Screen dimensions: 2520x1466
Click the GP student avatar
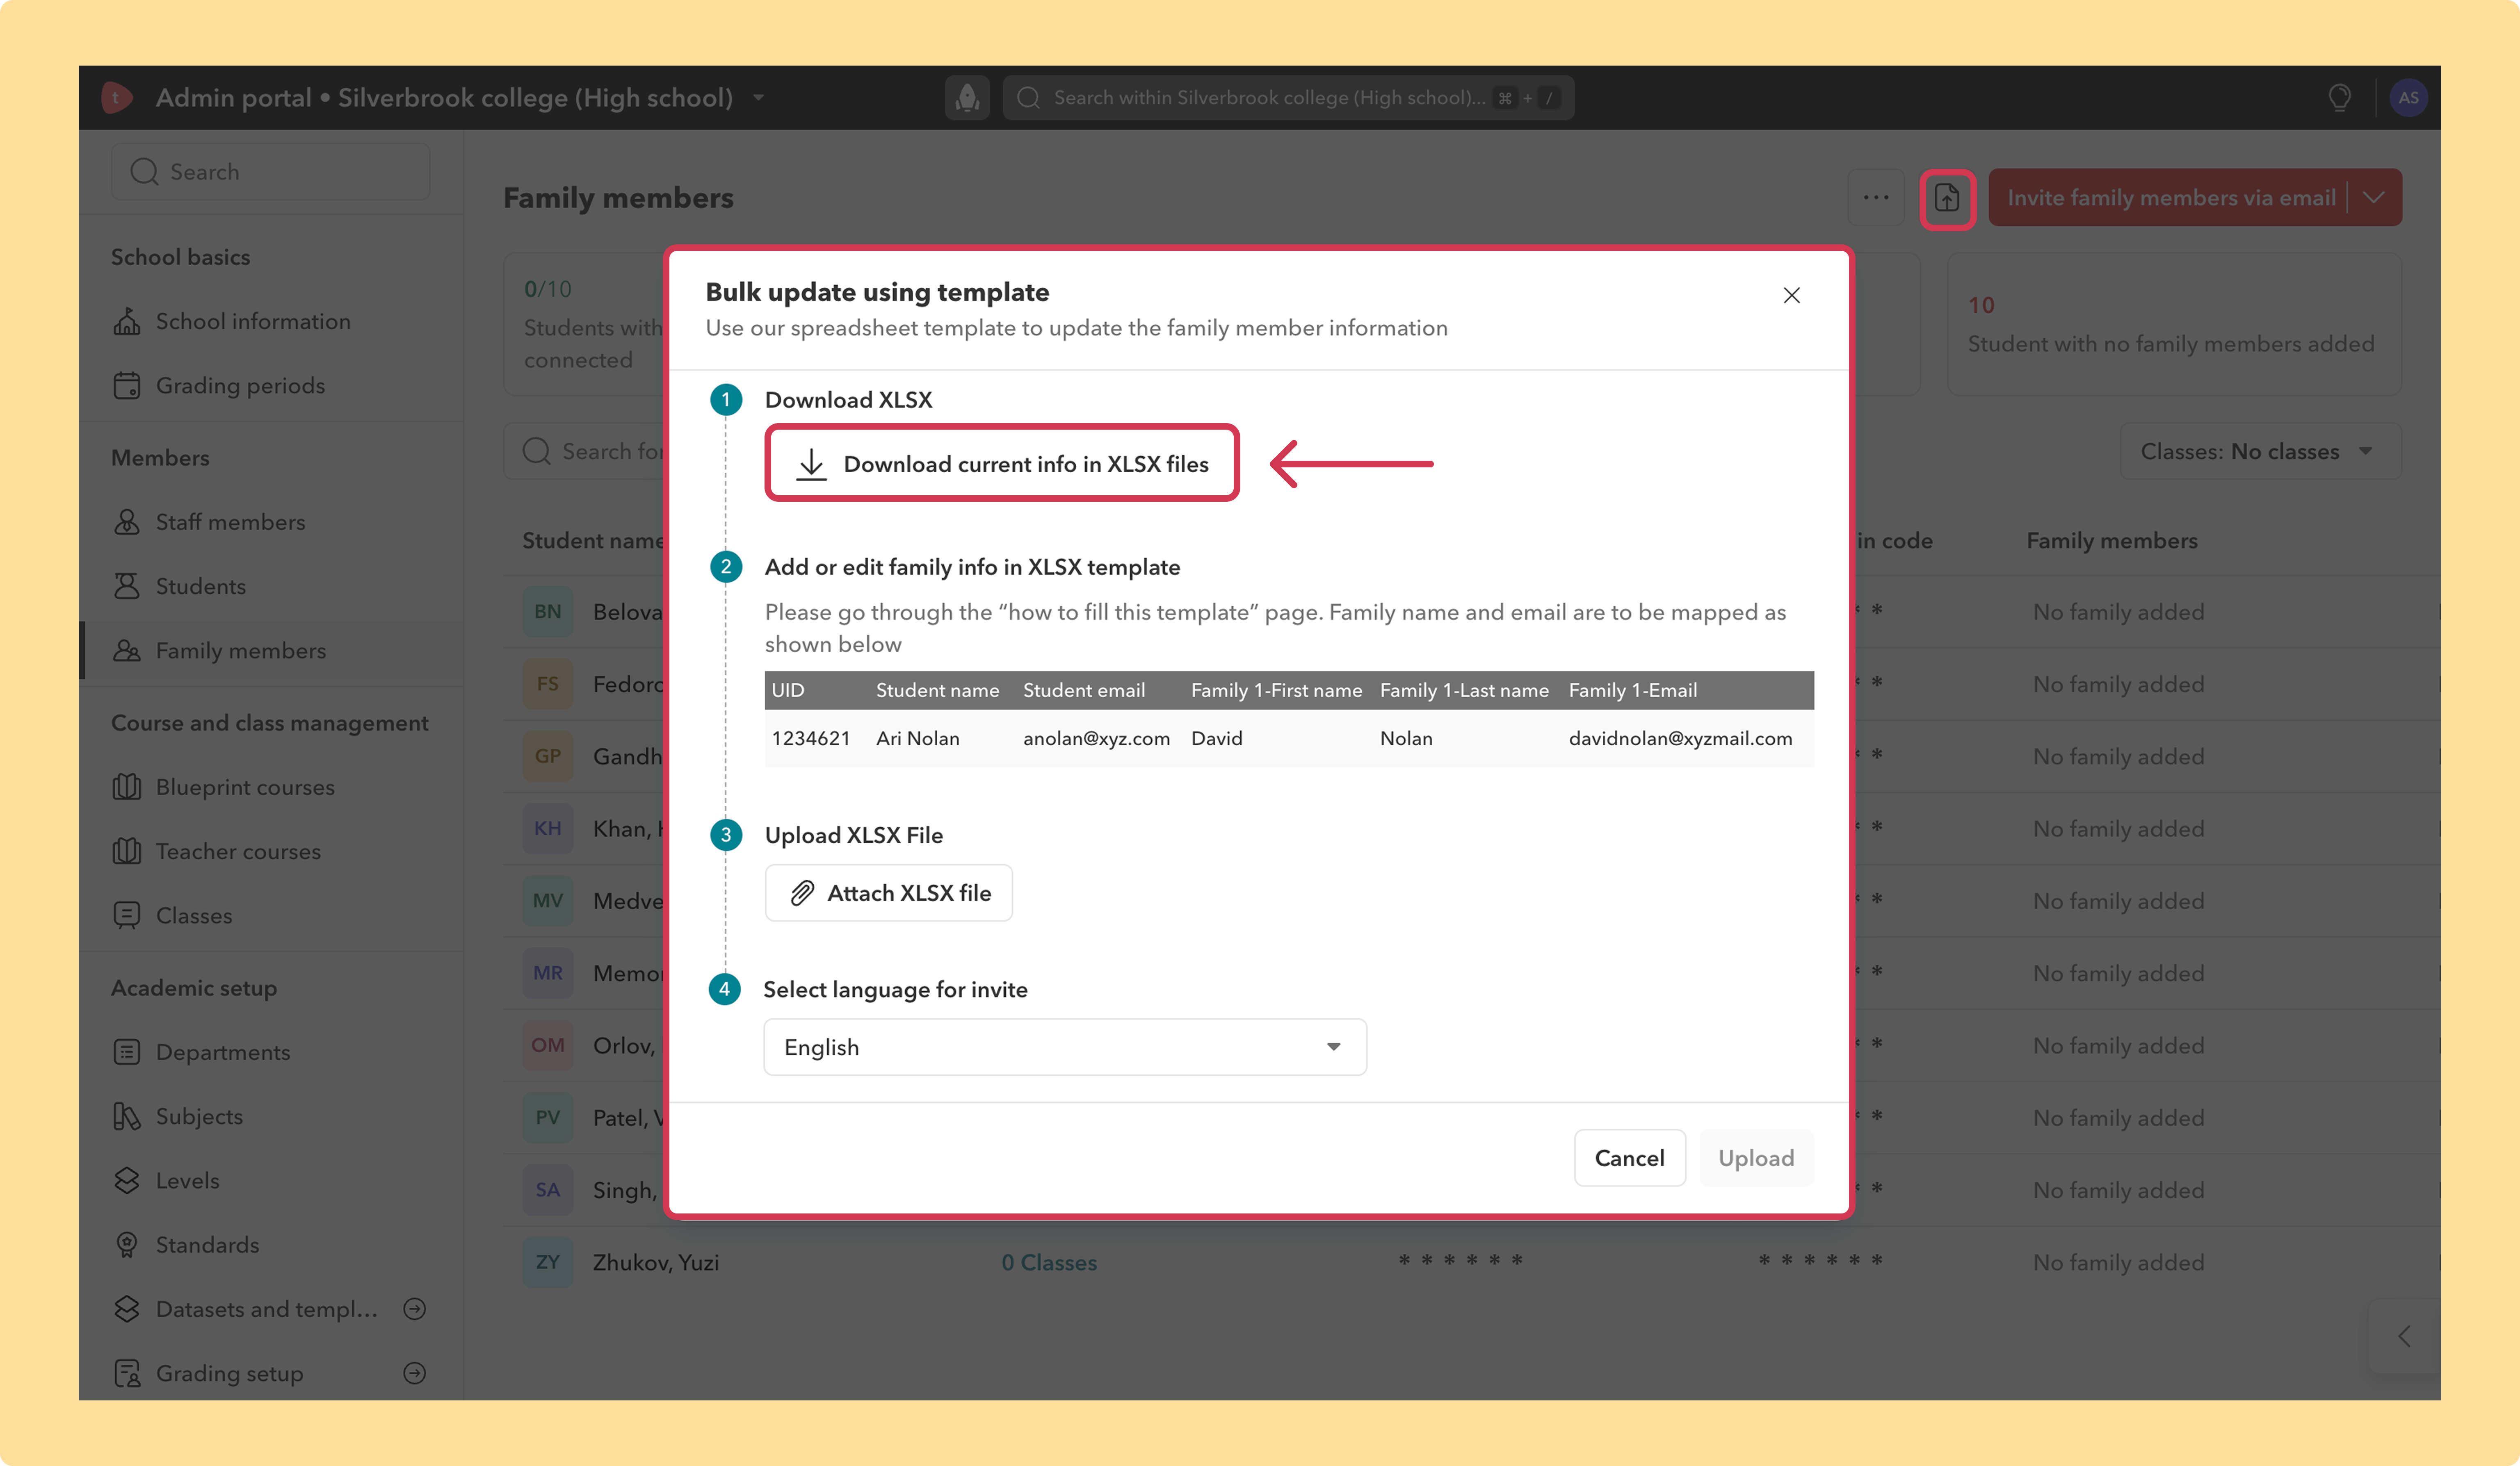[x=548, y=756]
